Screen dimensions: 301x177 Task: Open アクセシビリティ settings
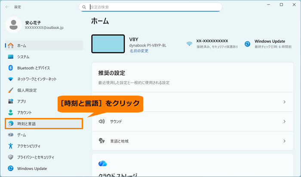coord(44,146)
